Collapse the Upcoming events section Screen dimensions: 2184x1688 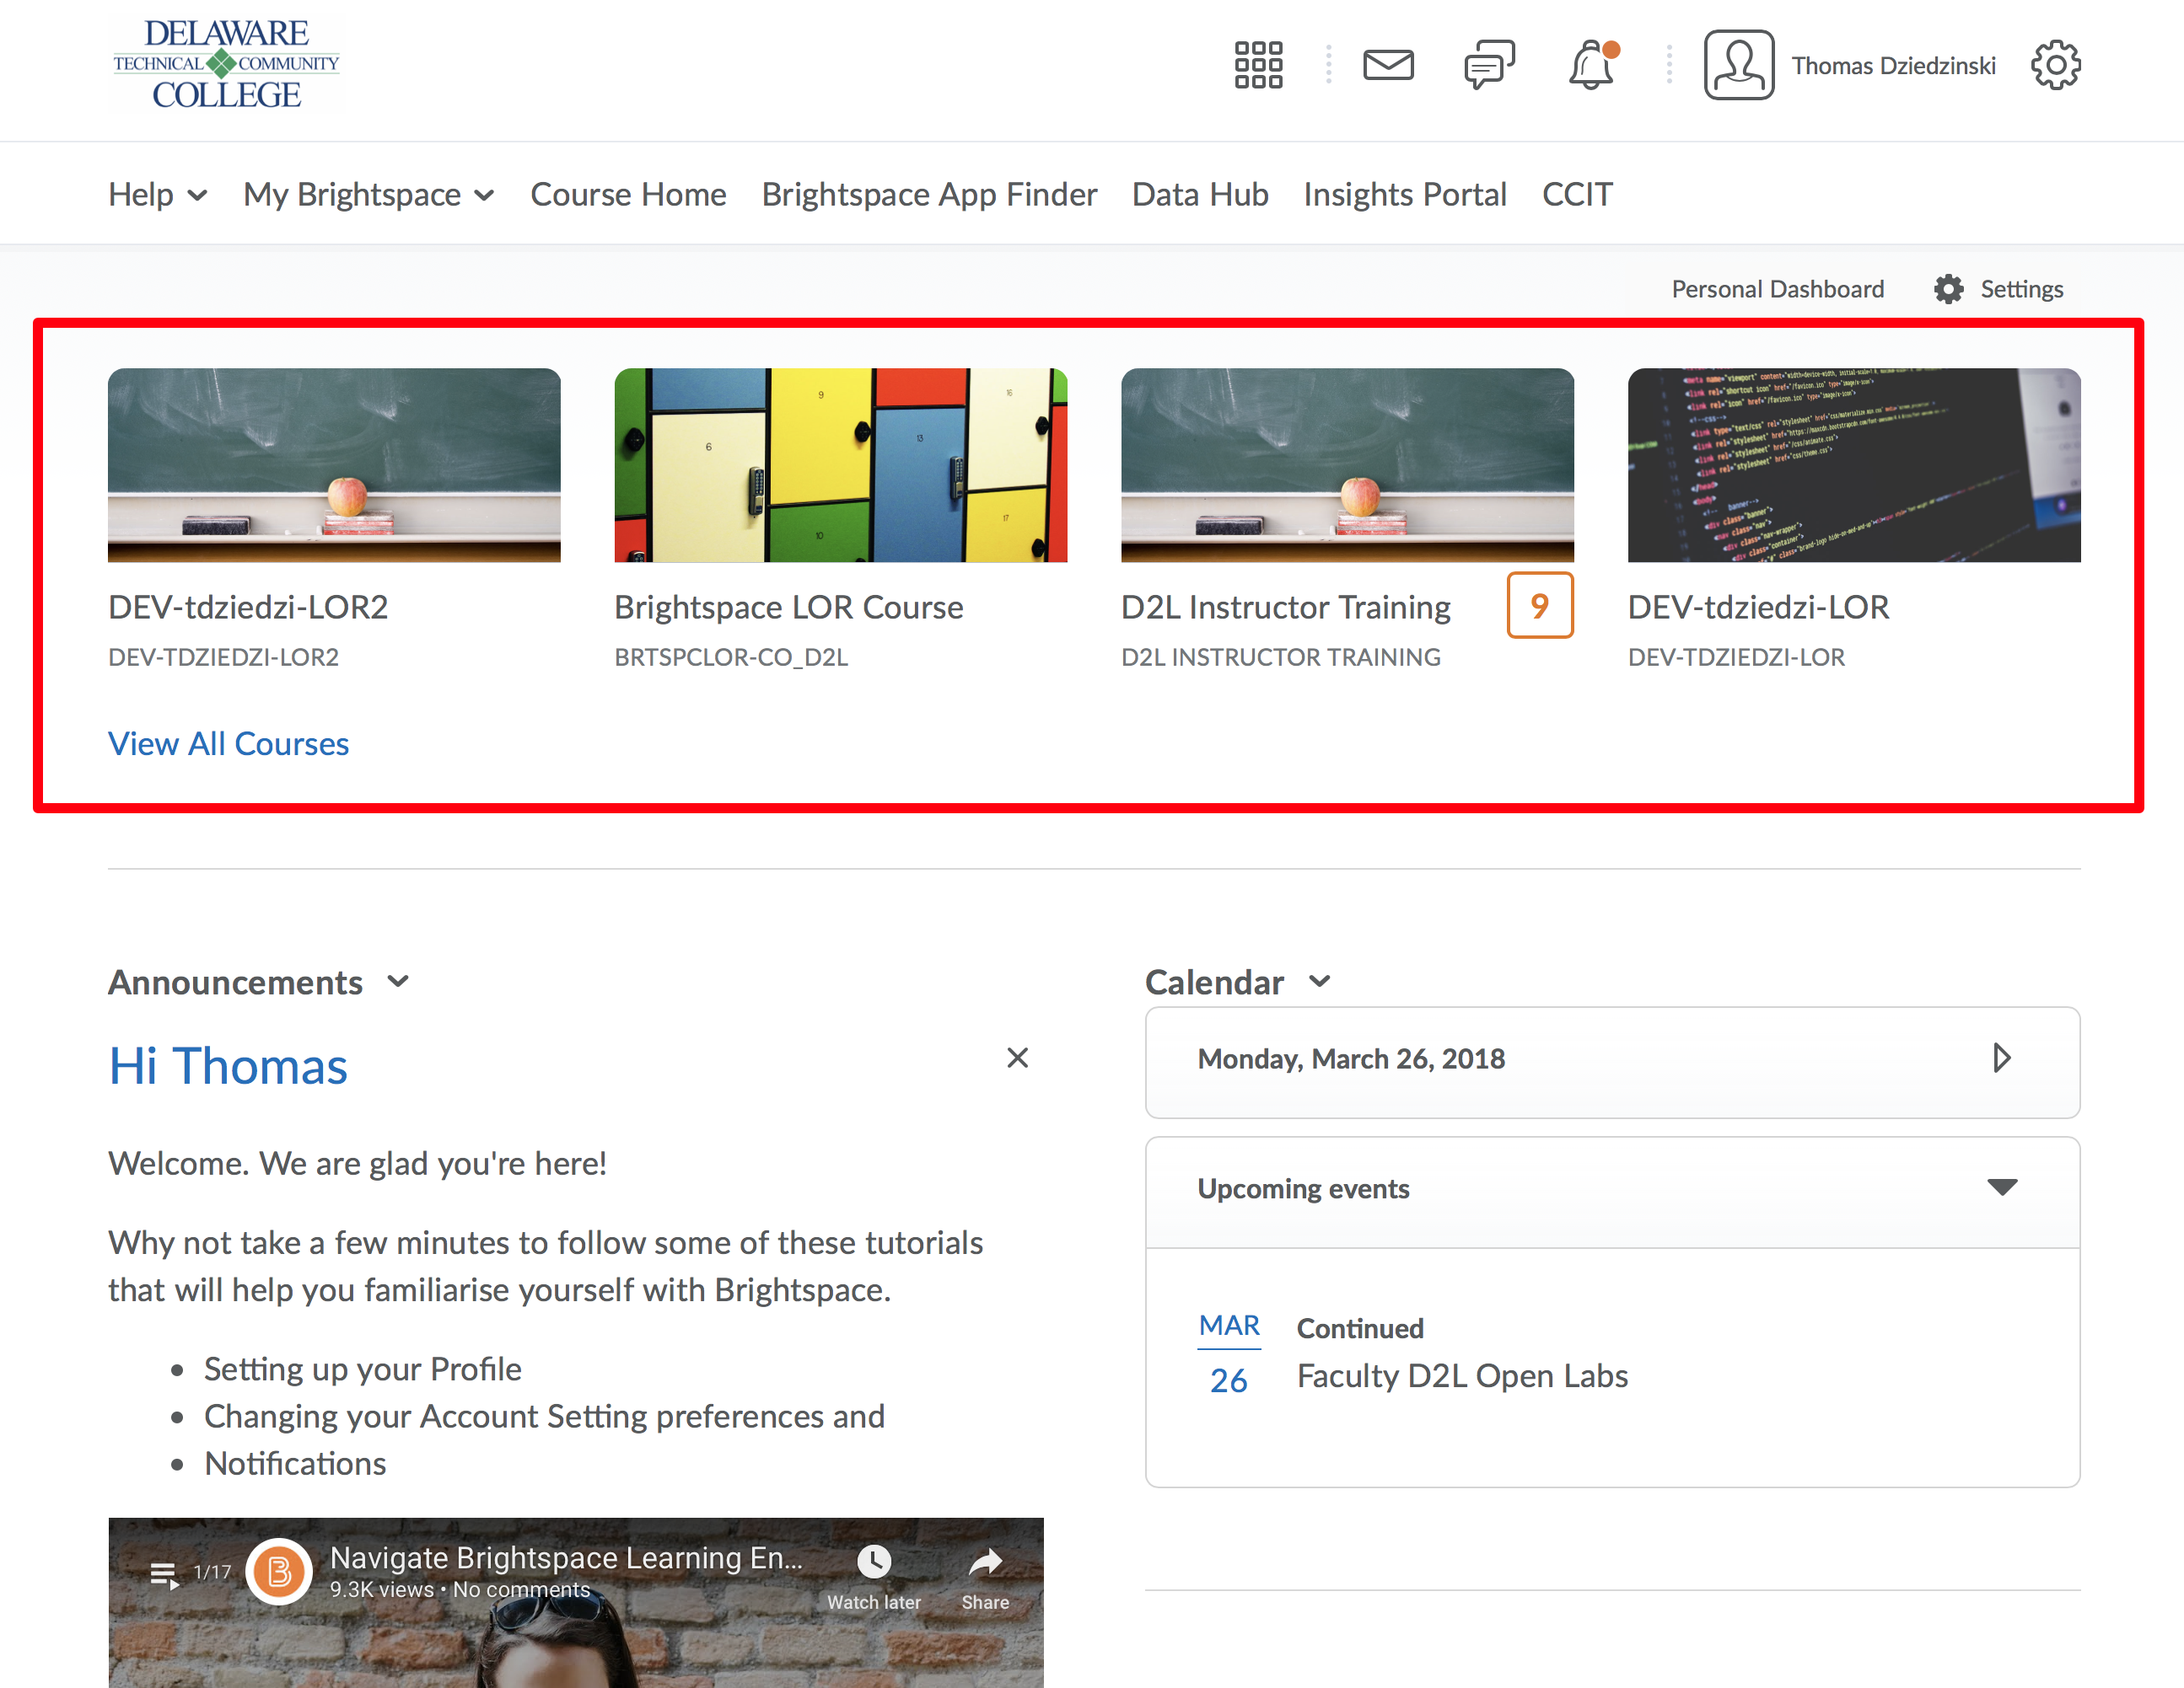pyautogui.click(x=2002, y=1187)
